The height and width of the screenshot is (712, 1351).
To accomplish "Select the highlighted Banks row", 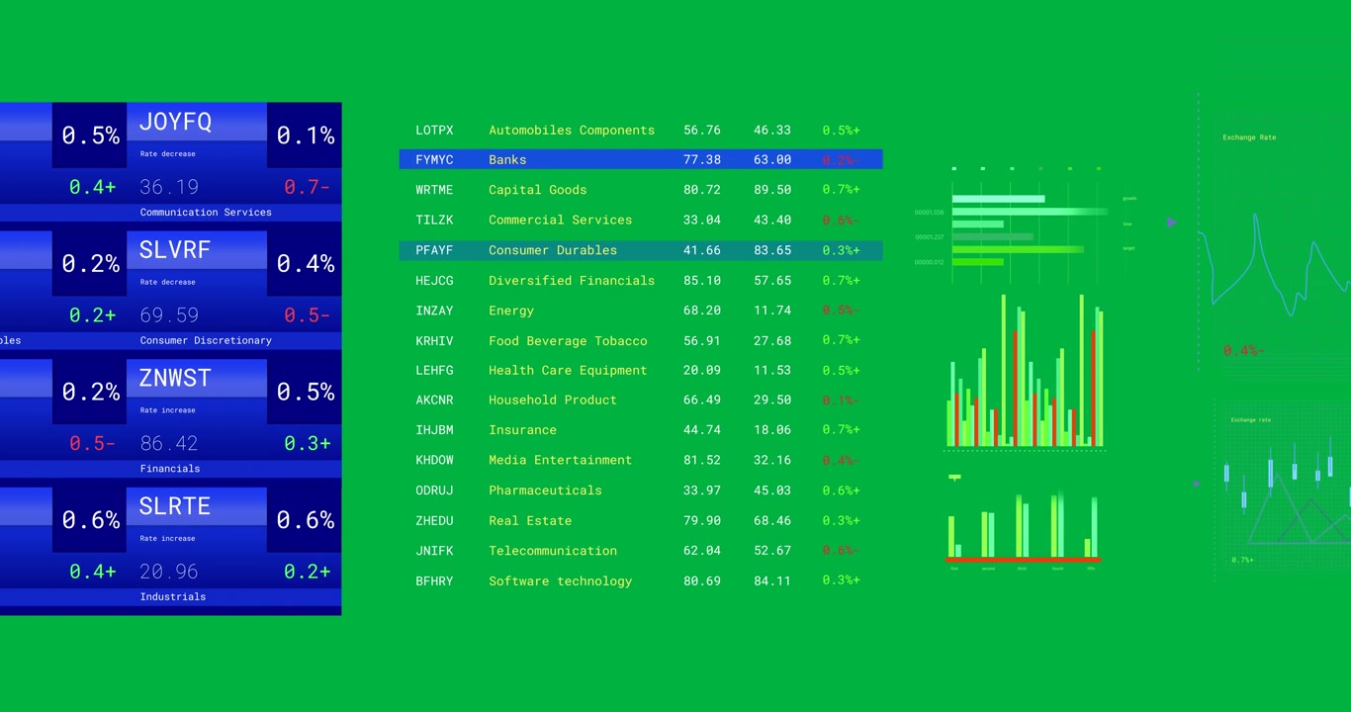I will pos(641,159).
